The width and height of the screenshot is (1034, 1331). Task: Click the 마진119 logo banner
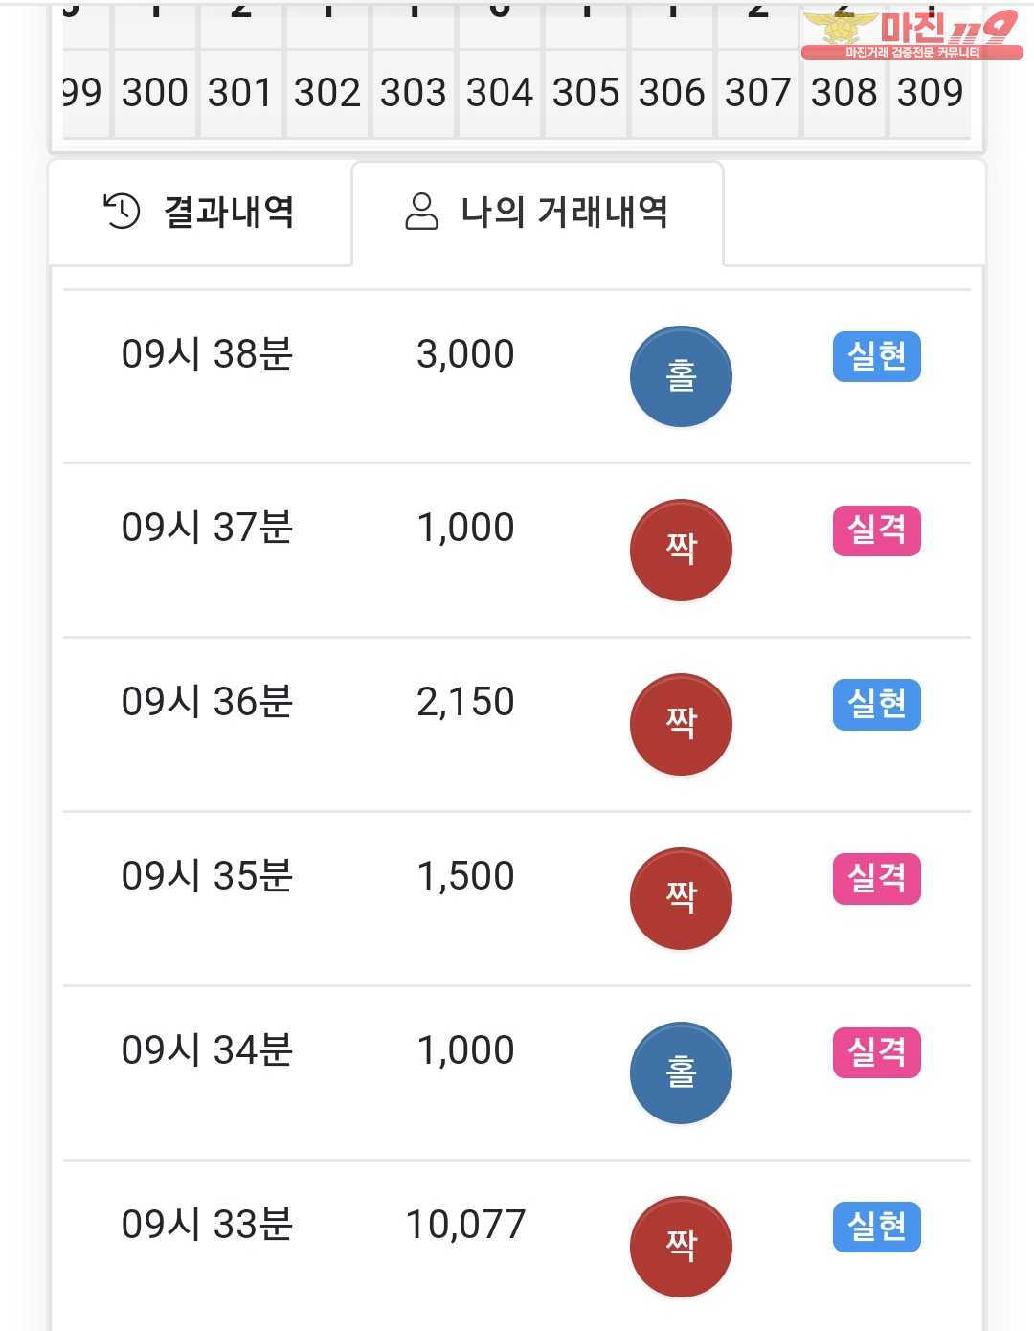[x=911, y=35]
